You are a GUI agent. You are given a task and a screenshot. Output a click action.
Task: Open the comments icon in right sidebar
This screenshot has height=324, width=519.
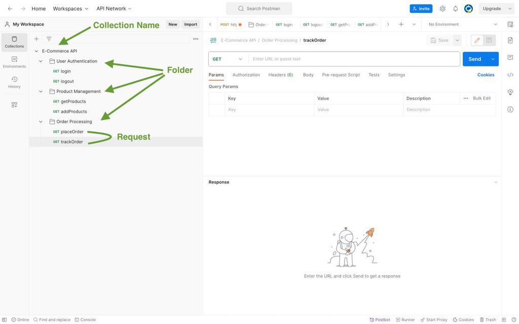510,58
